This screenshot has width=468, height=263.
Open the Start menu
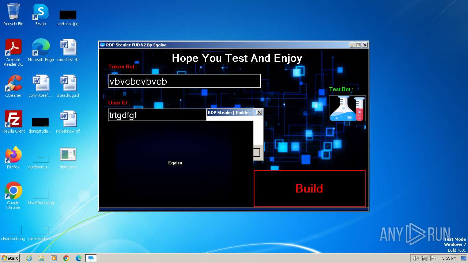coord(10,258)
